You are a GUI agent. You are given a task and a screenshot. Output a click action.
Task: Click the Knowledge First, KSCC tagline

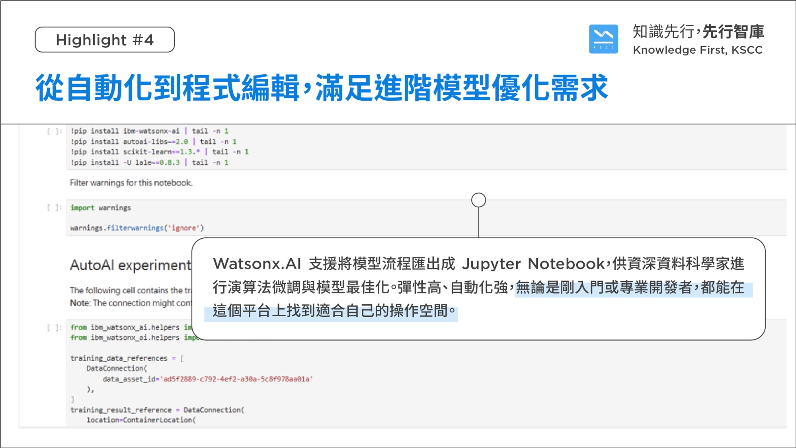[698, 50]
